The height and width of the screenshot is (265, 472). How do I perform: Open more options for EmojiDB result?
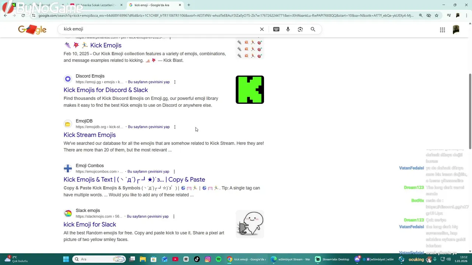pos(175,127)
